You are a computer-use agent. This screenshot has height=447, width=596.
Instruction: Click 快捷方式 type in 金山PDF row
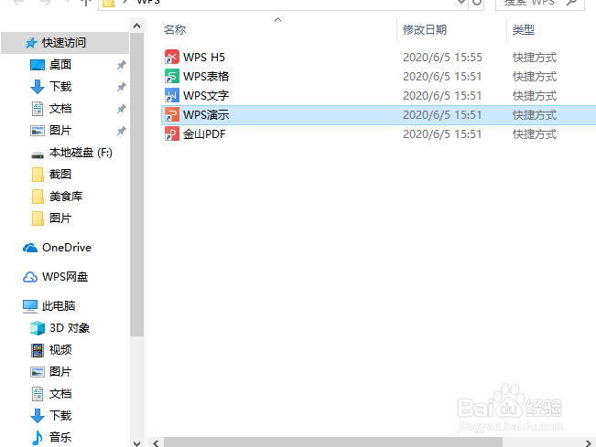click(535, 134)
